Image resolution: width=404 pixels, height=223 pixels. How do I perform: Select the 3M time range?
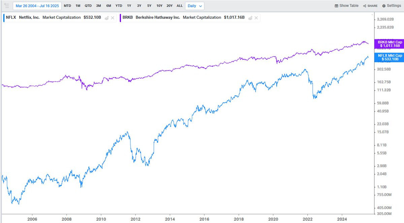99,6
